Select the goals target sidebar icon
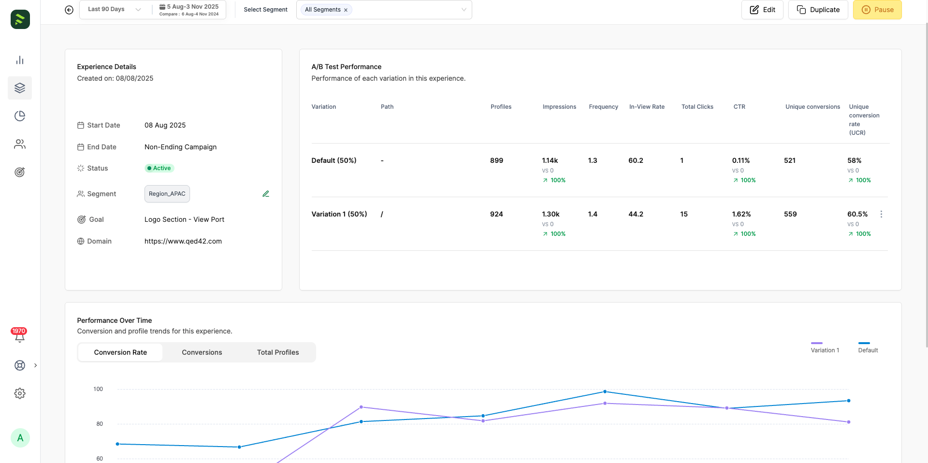The image size is (928, 463). click(20, 172)
